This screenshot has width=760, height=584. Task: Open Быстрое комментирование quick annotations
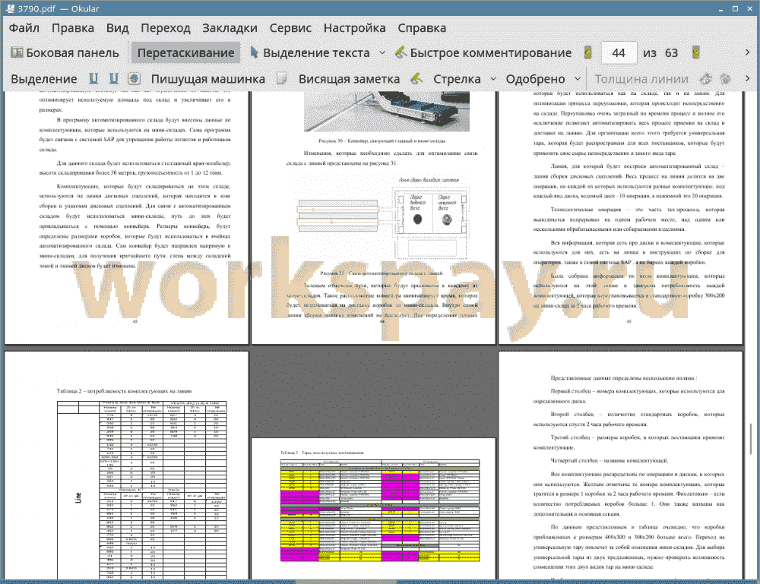(483, 53)
